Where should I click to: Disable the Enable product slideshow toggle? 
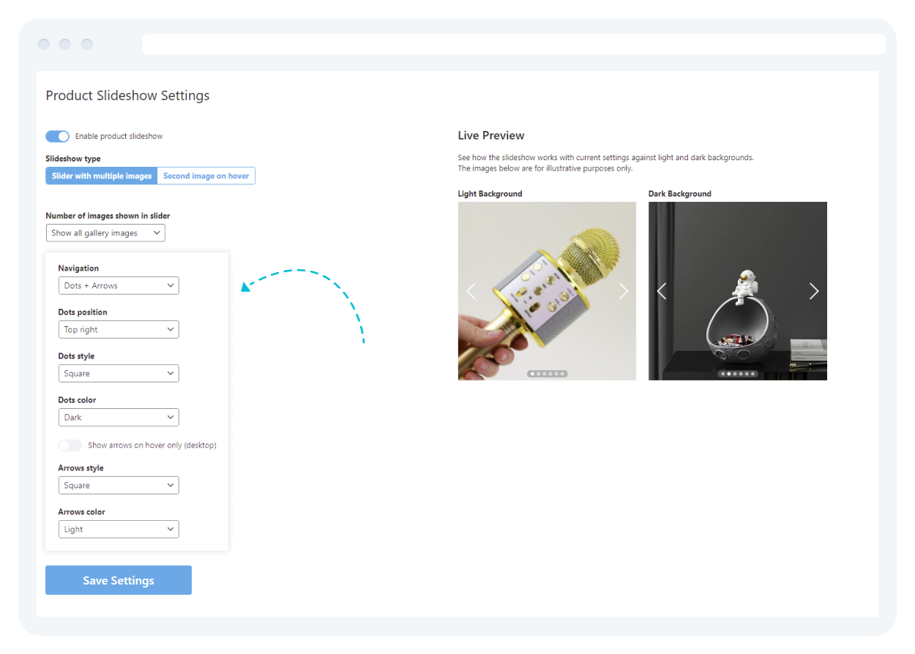click(57, 136)
